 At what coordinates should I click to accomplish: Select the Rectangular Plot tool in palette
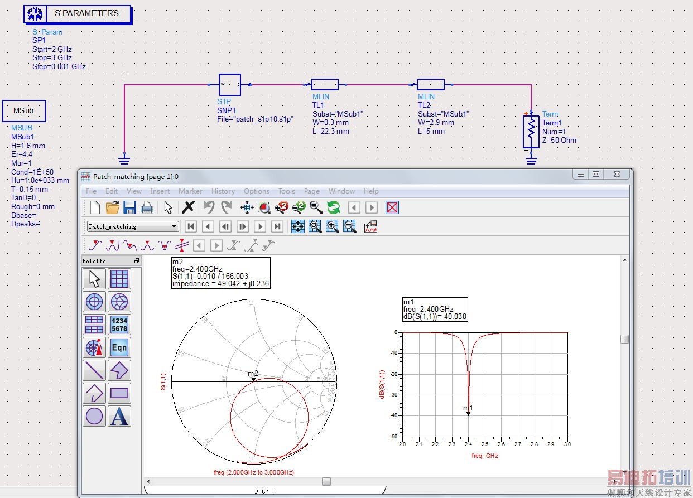[119, 278]
